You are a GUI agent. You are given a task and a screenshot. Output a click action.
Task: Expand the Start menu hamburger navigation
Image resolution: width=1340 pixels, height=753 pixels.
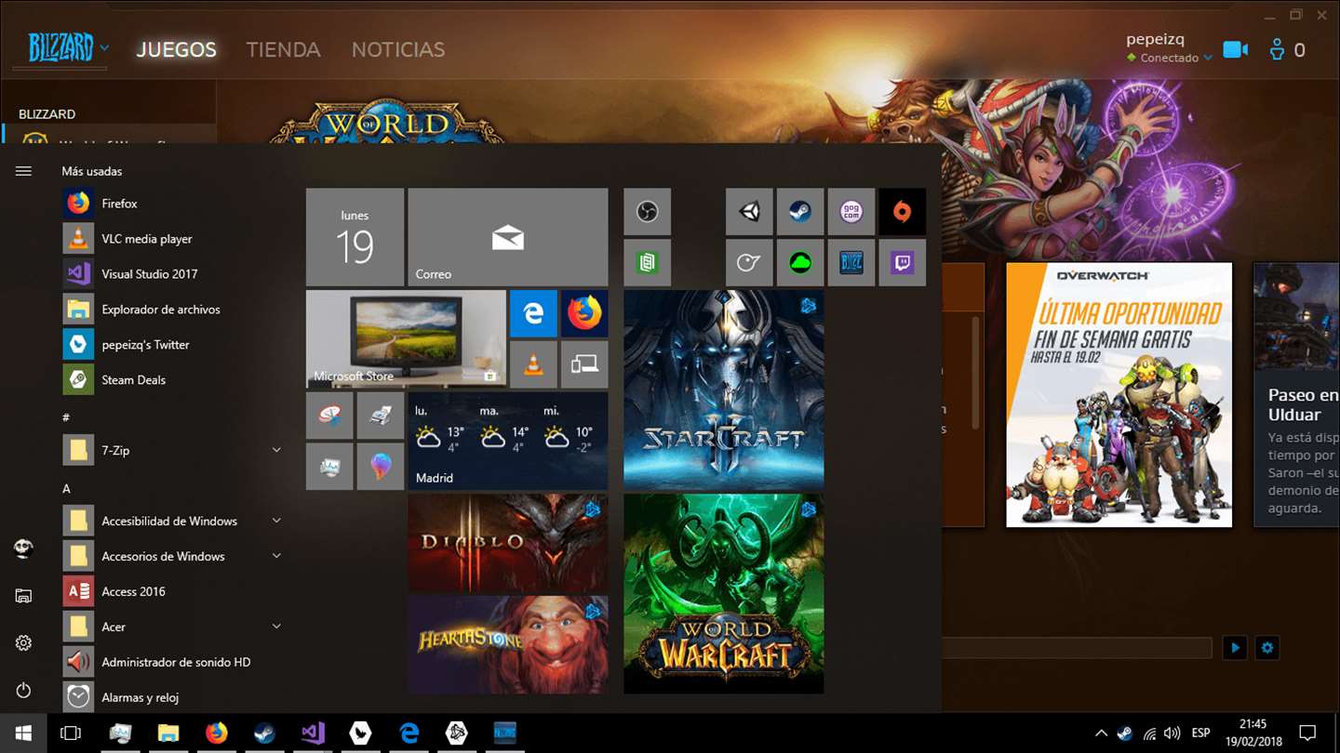click(x=23, y=171)
